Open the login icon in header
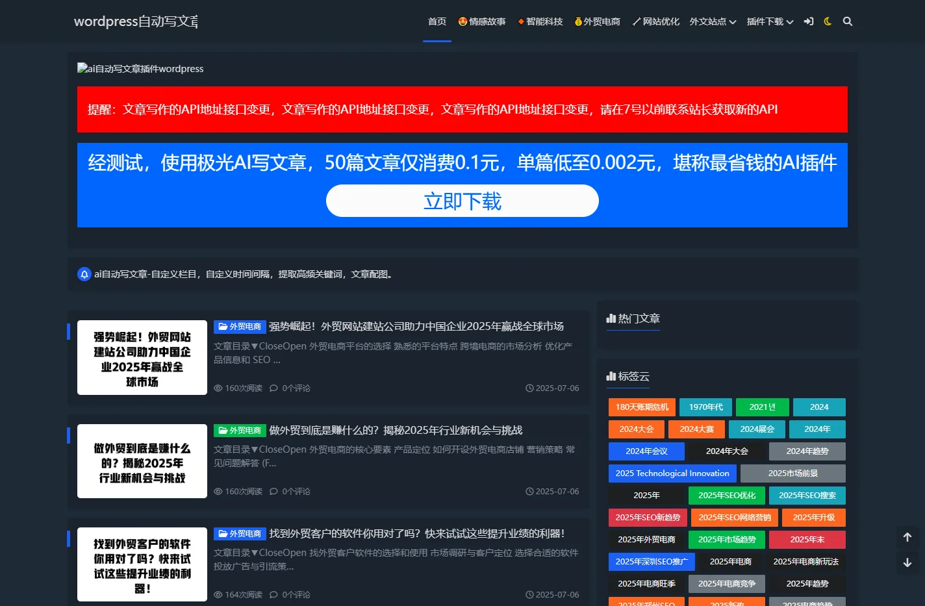This screenshot has height=606, width=925. click(x=809, y=21)
